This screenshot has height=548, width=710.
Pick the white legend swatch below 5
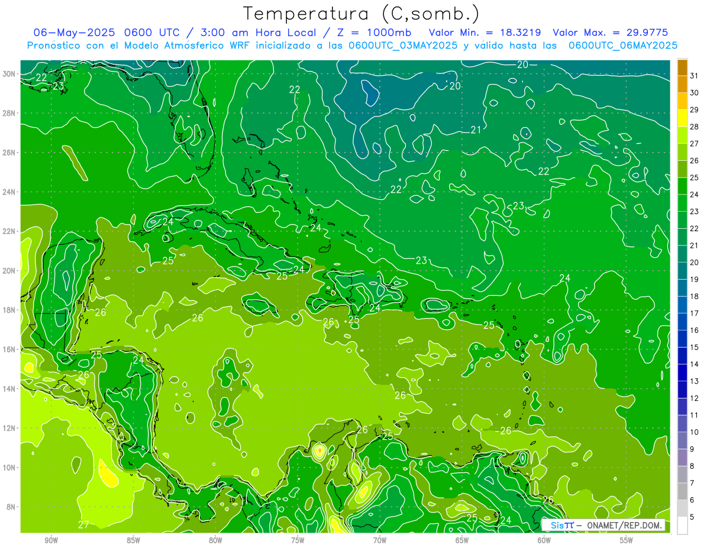click(x=683, y=526)
